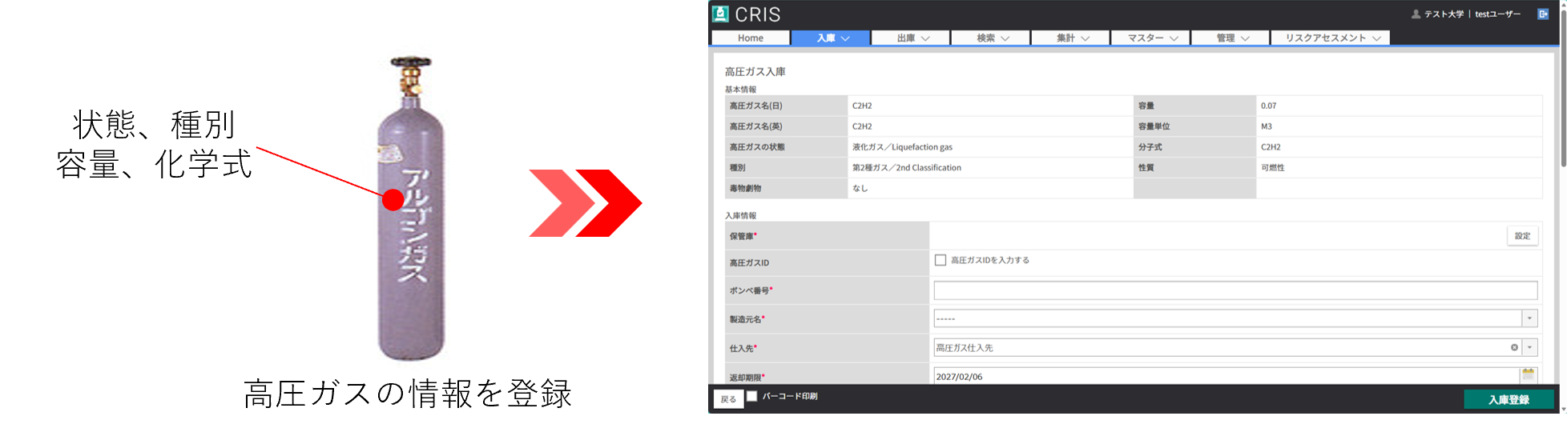Check the 高圧ガスIDを入力する checkbox
Viewport: 1567px width, 436px height.
(941, 260)
